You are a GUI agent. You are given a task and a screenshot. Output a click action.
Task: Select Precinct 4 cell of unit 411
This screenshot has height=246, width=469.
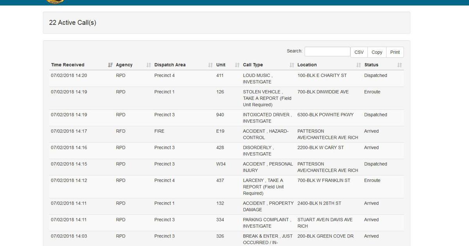[165, 75]
